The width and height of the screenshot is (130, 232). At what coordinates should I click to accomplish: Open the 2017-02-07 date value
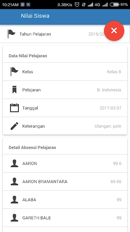coord(110,108)
